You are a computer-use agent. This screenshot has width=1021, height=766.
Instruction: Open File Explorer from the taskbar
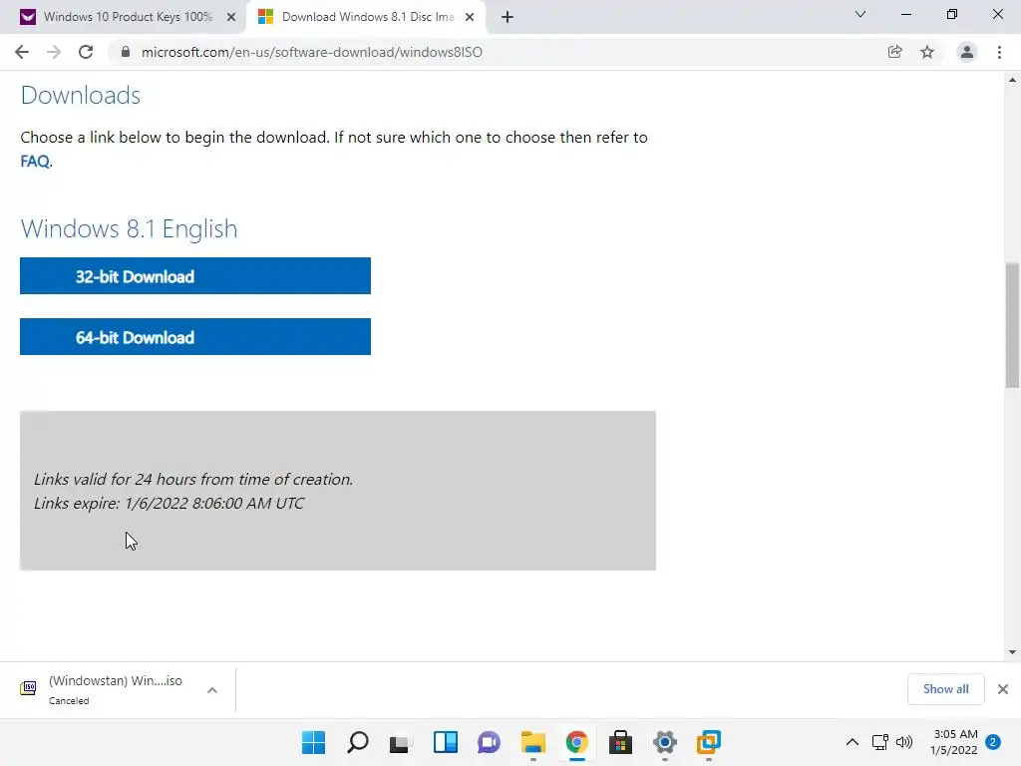[x=533, y=742]
